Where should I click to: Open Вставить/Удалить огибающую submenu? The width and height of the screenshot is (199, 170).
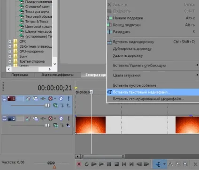click(x=153, y=66)
